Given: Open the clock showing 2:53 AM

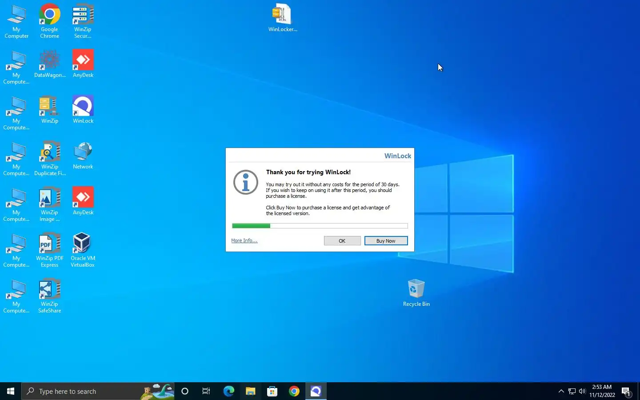Looking at the screenshot, I should point(602,391).
